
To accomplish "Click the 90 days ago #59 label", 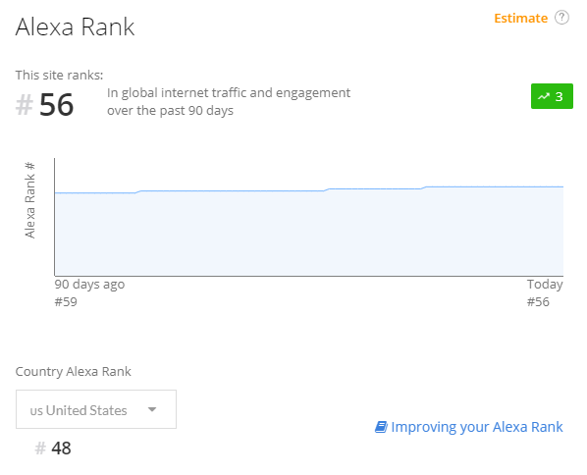I will click(x=89, y=292).
